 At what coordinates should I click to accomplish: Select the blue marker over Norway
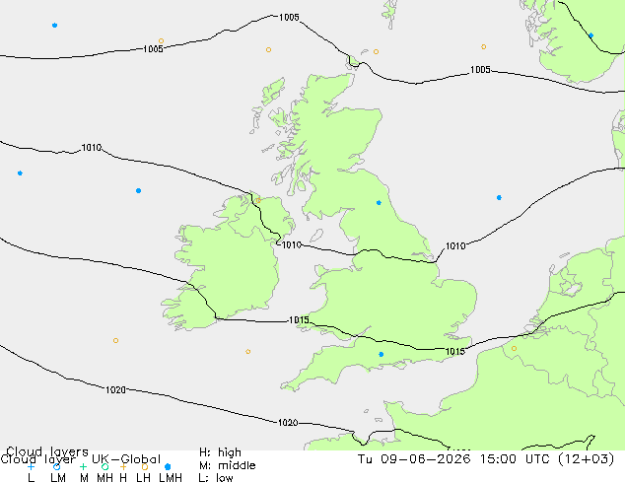(x=591, y=35)
